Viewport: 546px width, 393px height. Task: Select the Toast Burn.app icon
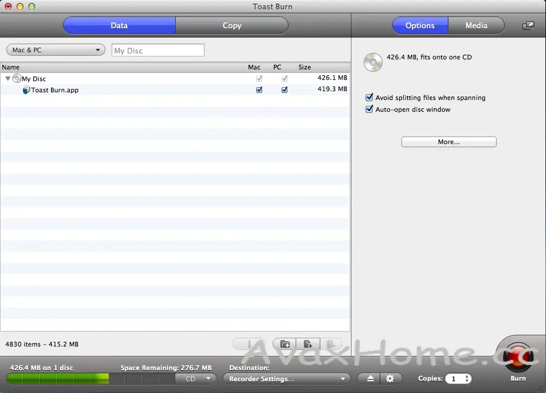(26, 90)
